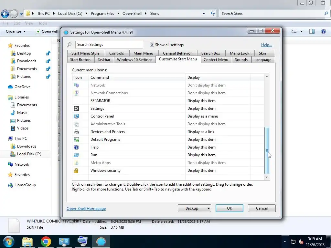Click the Explorer forward arrow button
This screenshot has height=248, width=331.
[x=14, y=14]
